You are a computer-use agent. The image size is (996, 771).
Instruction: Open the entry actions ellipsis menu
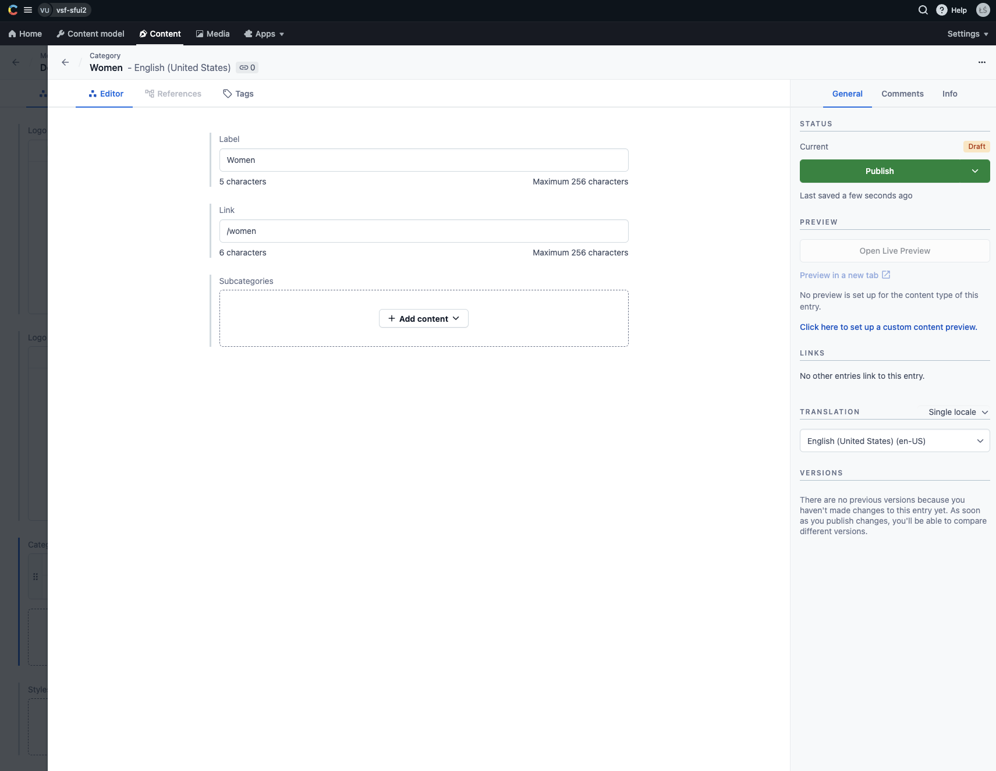click(x=981, y=62)
